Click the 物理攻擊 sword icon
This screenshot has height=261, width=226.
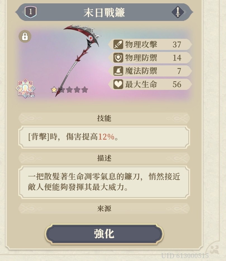click(x=118, y=44)
